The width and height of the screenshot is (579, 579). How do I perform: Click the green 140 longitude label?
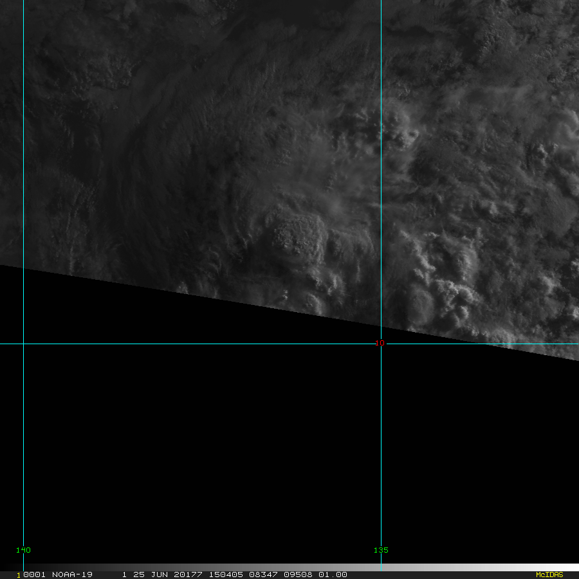(23, 550)
